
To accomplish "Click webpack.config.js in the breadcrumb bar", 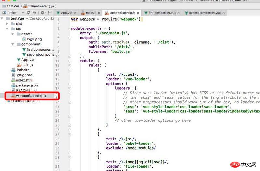I will click(41, 6).
